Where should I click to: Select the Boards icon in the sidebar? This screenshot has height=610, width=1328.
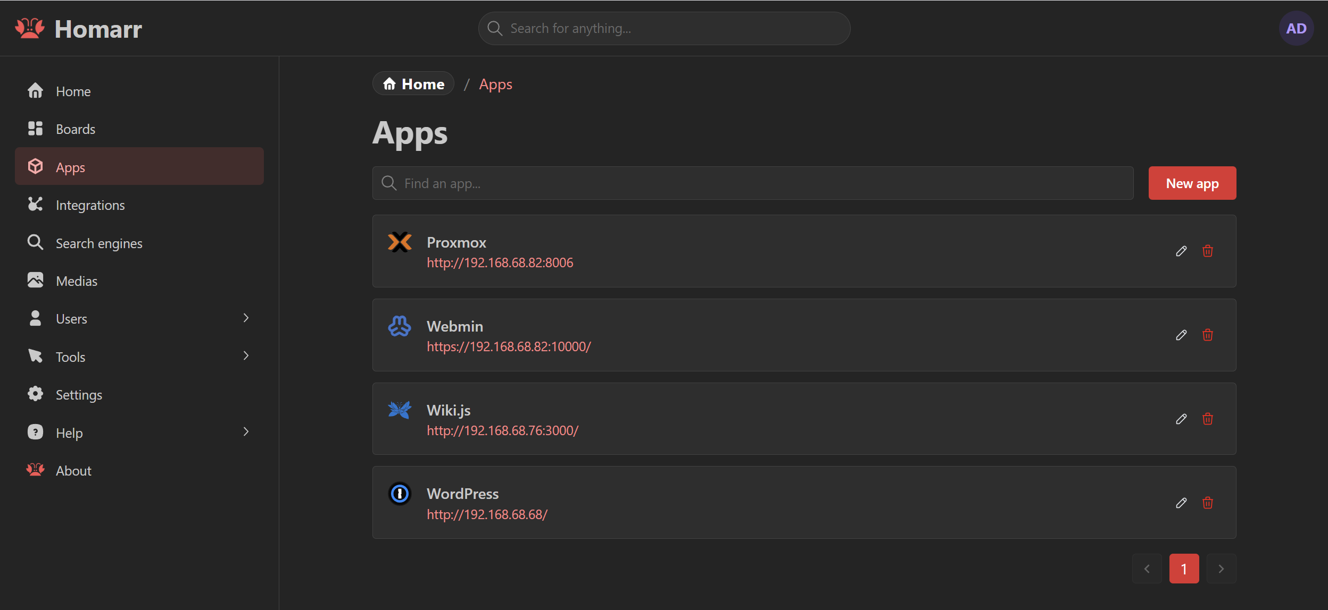tap(35, 128)
